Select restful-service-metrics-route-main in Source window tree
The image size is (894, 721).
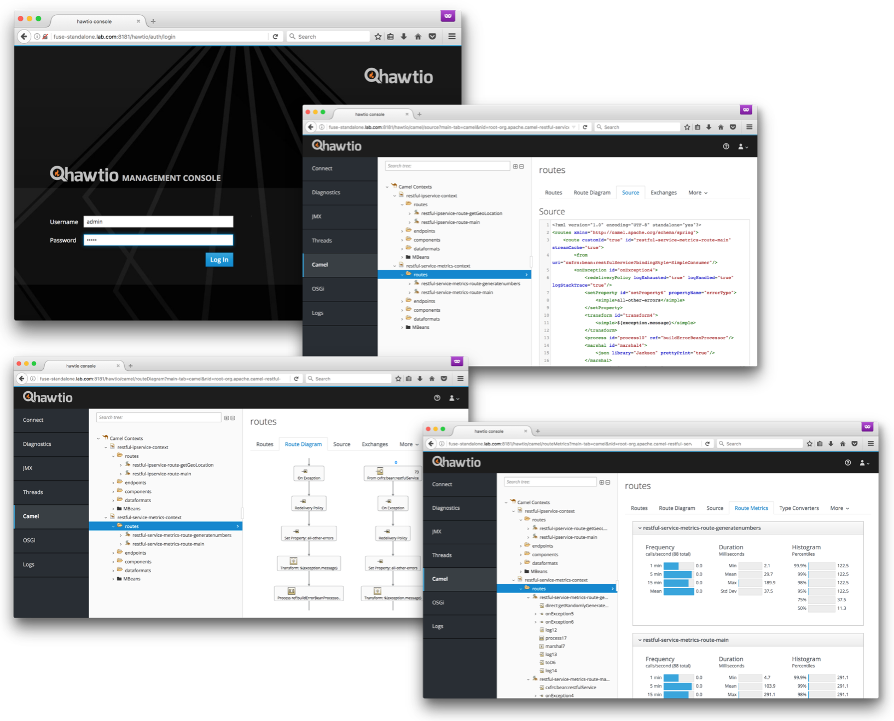[x=457, y=293]
